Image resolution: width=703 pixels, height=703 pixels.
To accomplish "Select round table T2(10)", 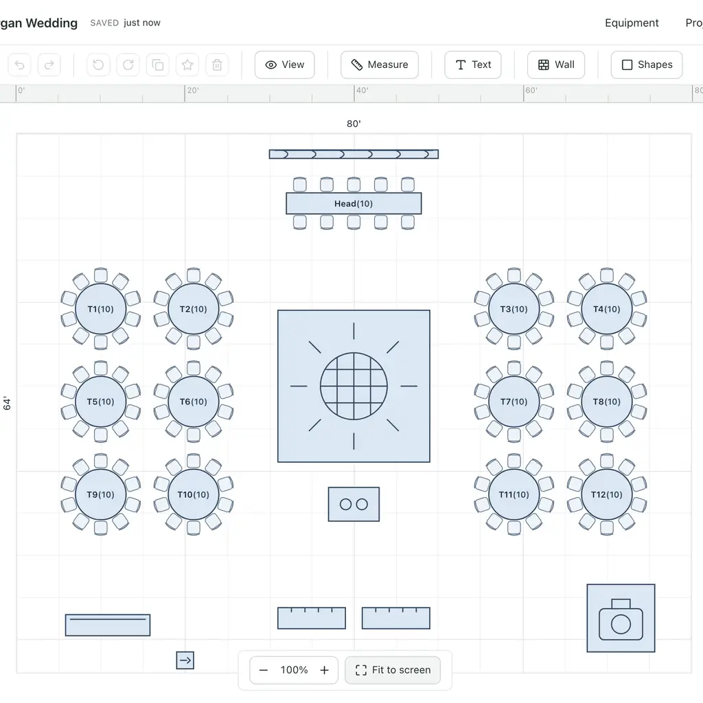I will click(x=194, y=309).
